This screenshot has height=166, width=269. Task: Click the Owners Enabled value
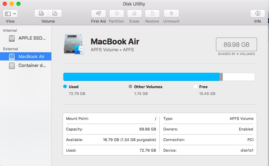click(x=246, y=129)
